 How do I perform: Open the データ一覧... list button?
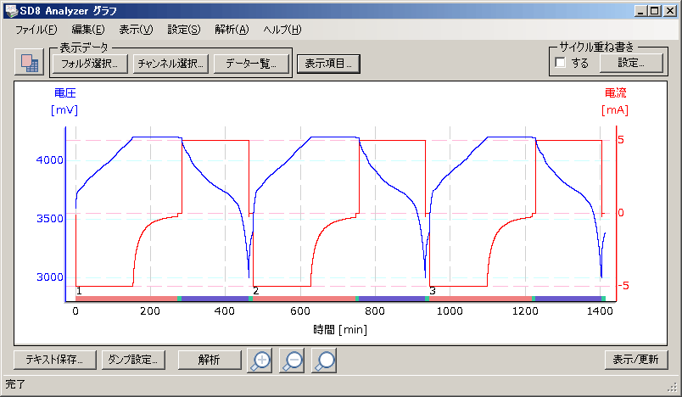[250, 64]
